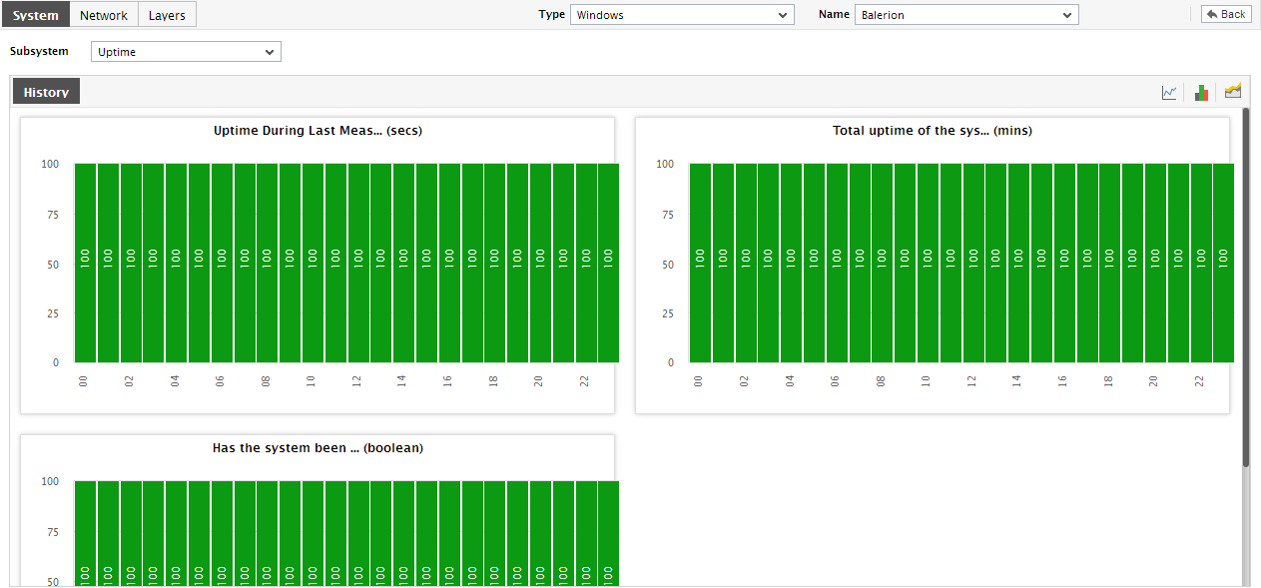Switch to the area chart view
1261x588 pixels.
coord(1233,92)
